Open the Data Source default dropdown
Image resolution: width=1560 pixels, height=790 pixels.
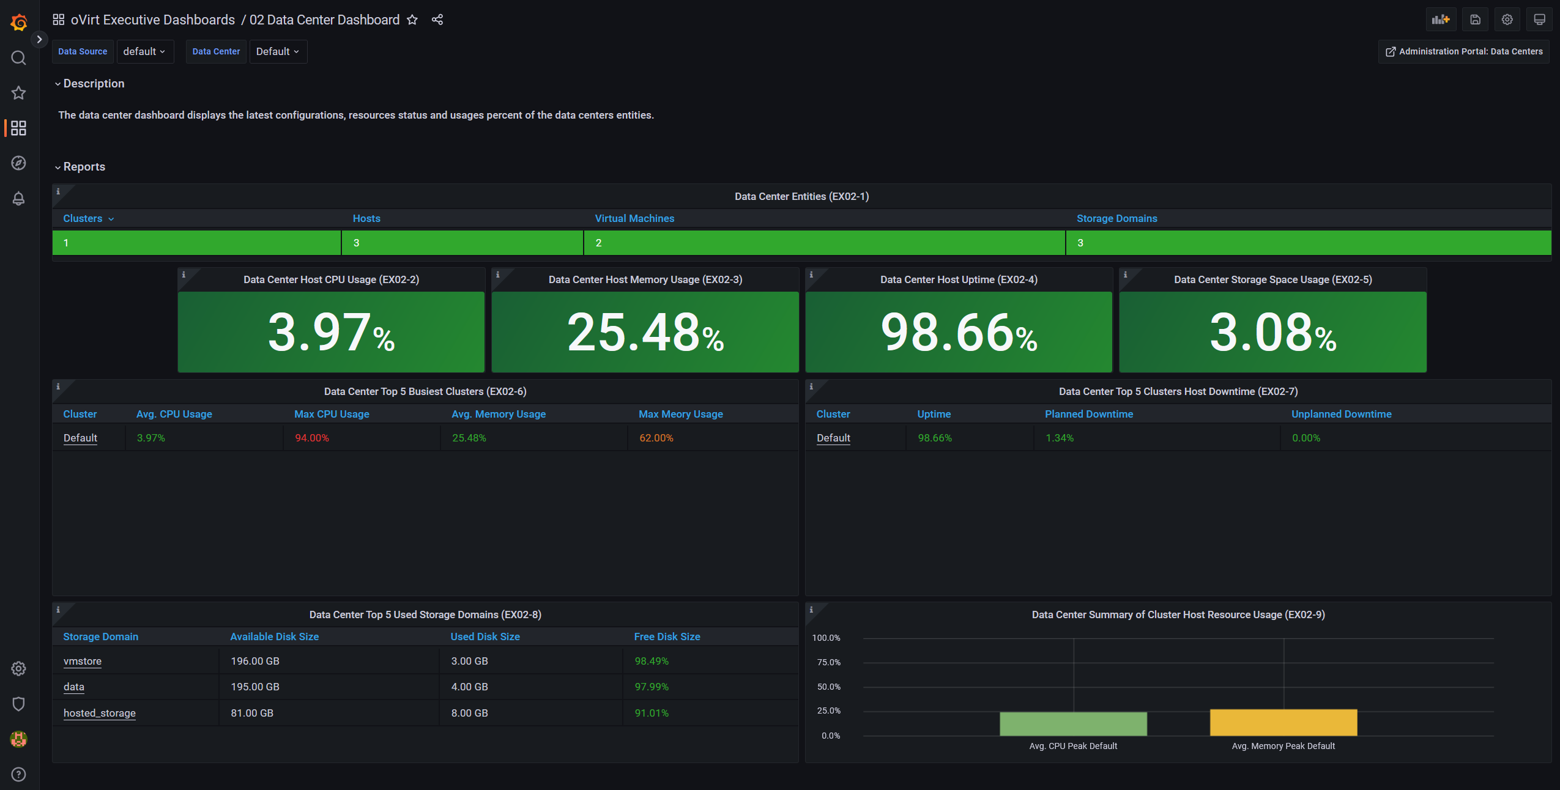click(145, 51)
